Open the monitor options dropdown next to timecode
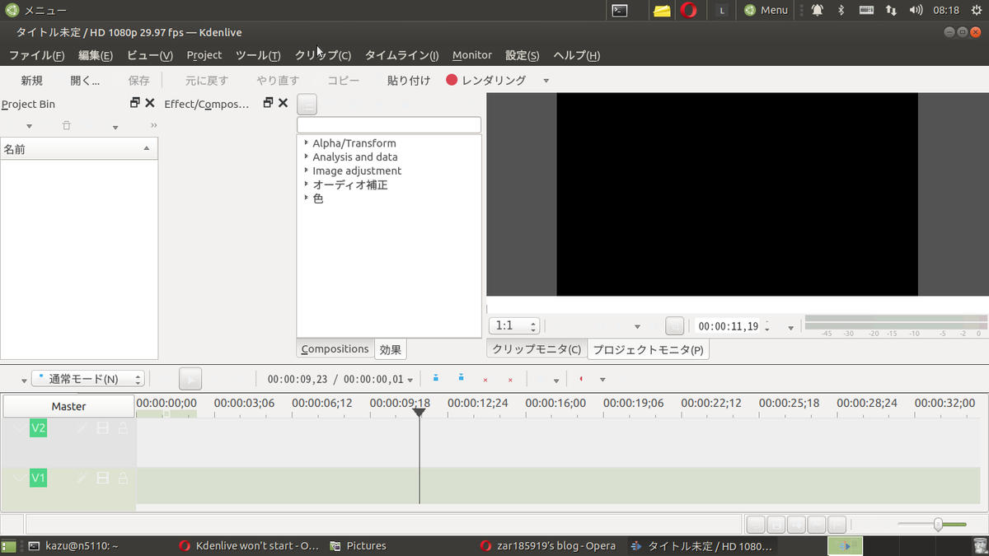989x556 pixels. (x=791, y=328)
